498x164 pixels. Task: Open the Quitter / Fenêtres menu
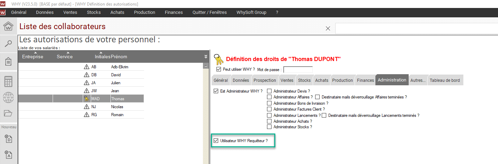pyautogui.click(x=210, y=12)
